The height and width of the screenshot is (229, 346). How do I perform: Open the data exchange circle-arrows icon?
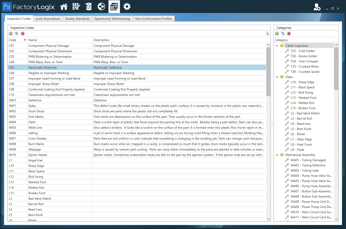pyautogui.click(x=101, y=6)
